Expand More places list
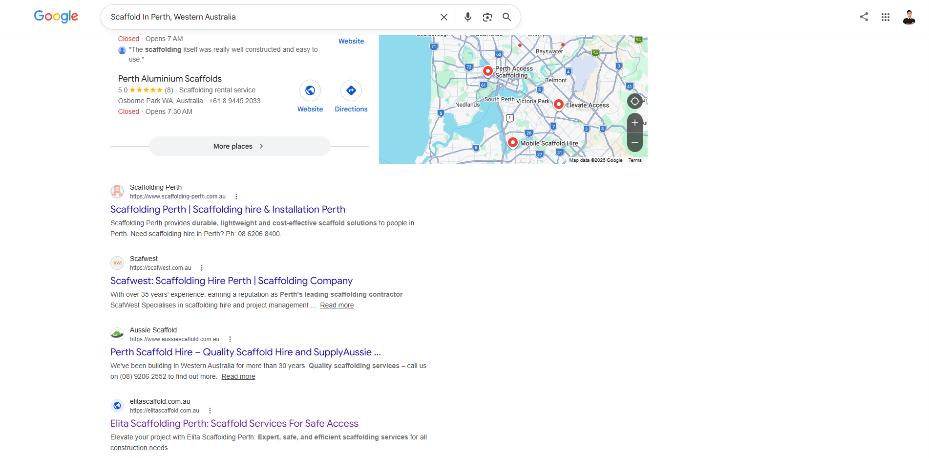This screenshot has height=458, width=929. 239,146
